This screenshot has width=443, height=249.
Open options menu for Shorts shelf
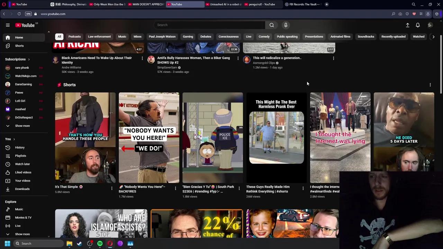click(x=430, y=85)
